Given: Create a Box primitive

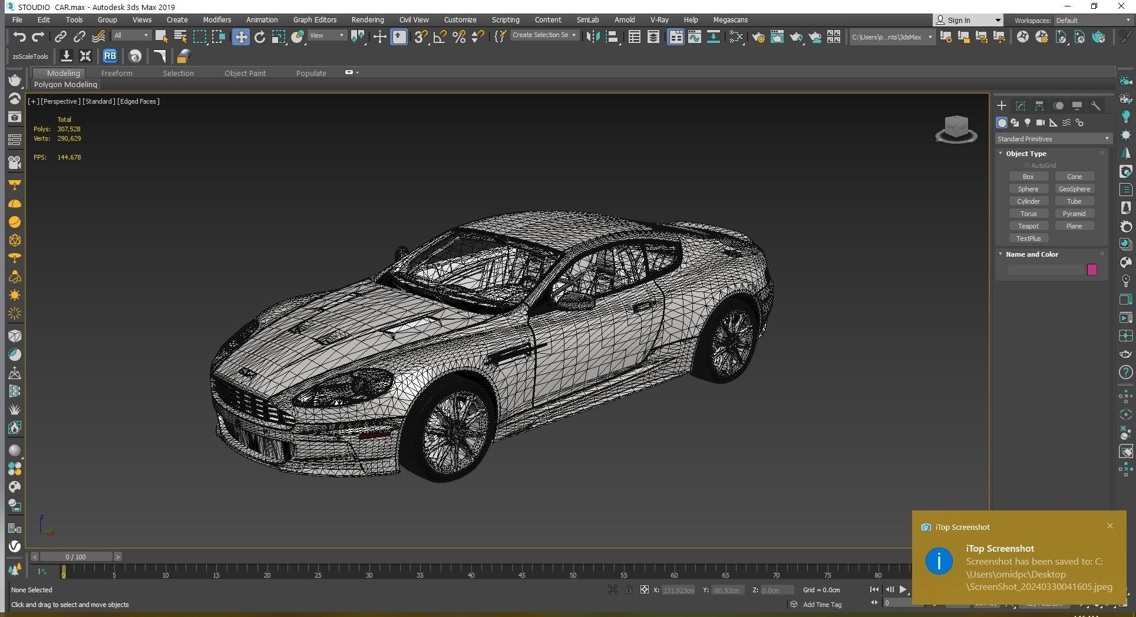Looking at the screenshot, I should [x=1028, y=177].
